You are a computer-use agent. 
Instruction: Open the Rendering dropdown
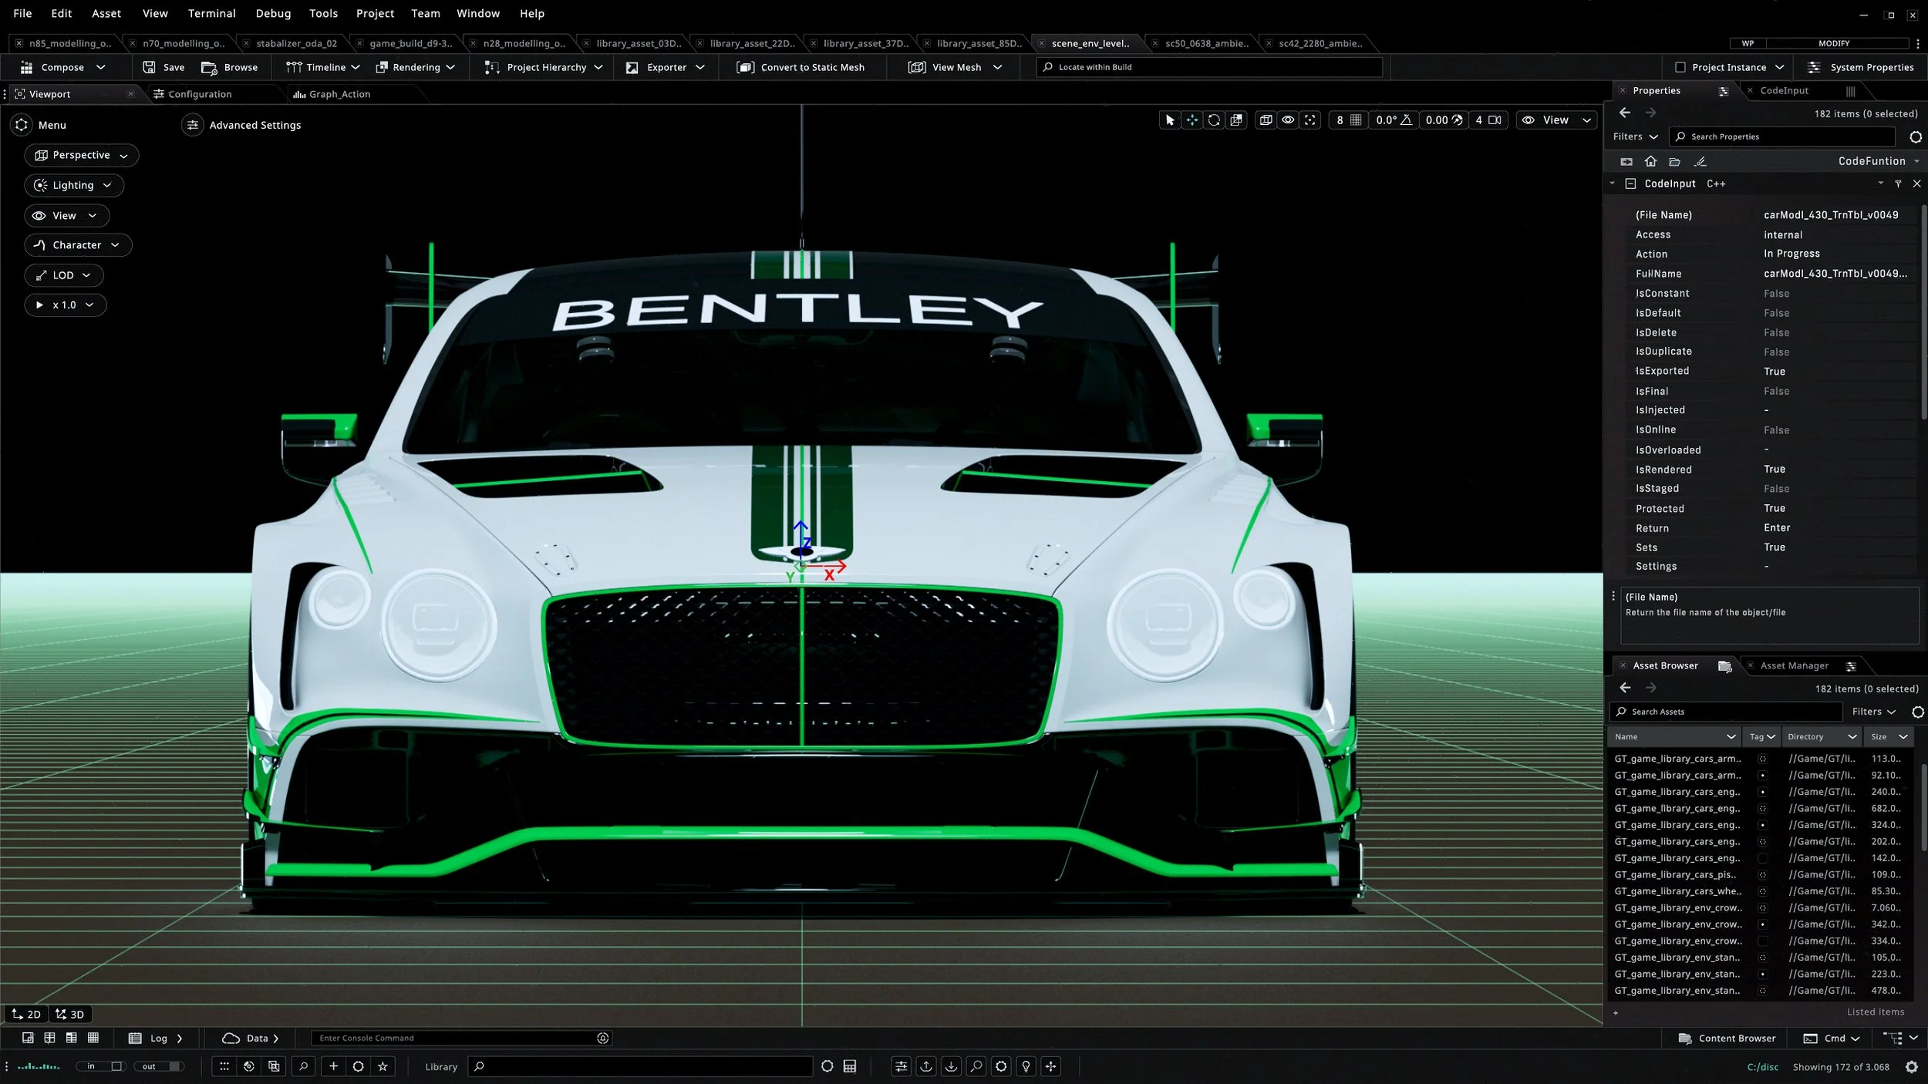tap(416, 67)
